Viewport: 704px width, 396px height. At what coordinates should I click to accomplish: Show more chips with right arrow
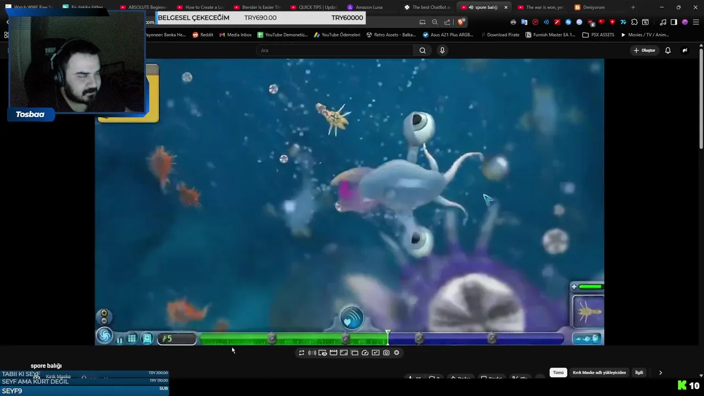click(x=661, y=372)
